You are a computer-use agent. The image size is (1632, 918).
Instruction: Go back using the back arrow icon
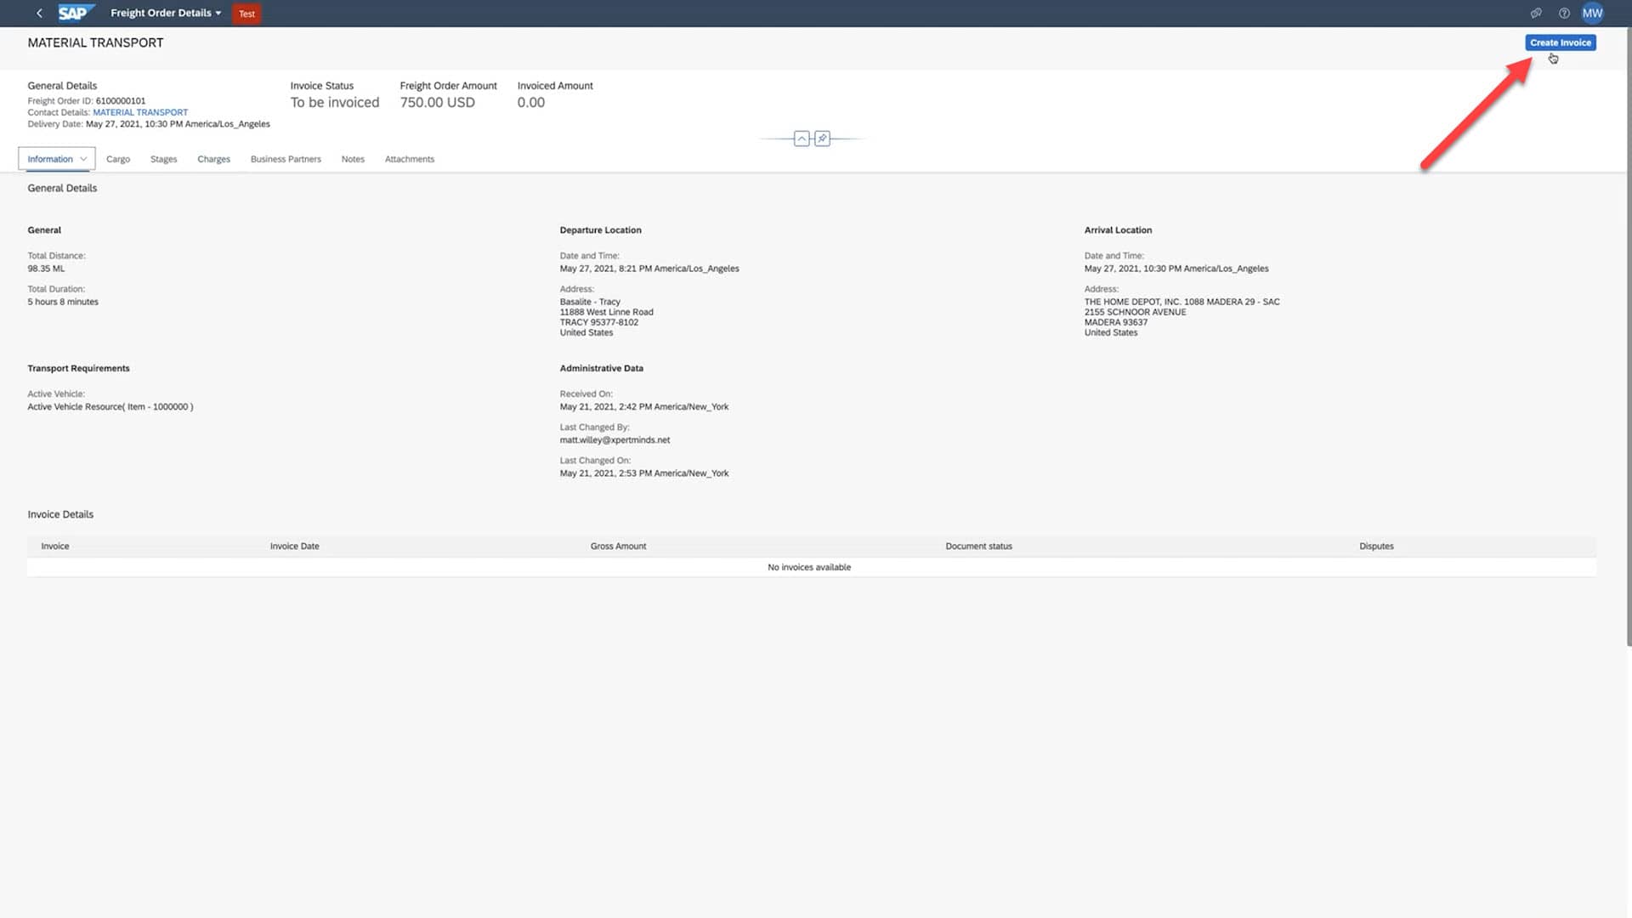coord(39,13)
